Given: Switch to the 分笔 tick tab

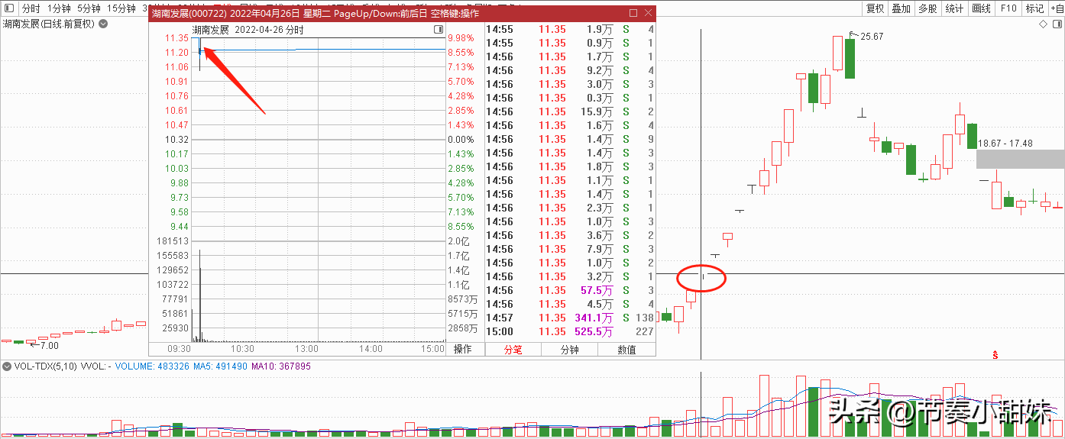Looking at the screenshot, I should pyautogui.click(x=513, y=350).
